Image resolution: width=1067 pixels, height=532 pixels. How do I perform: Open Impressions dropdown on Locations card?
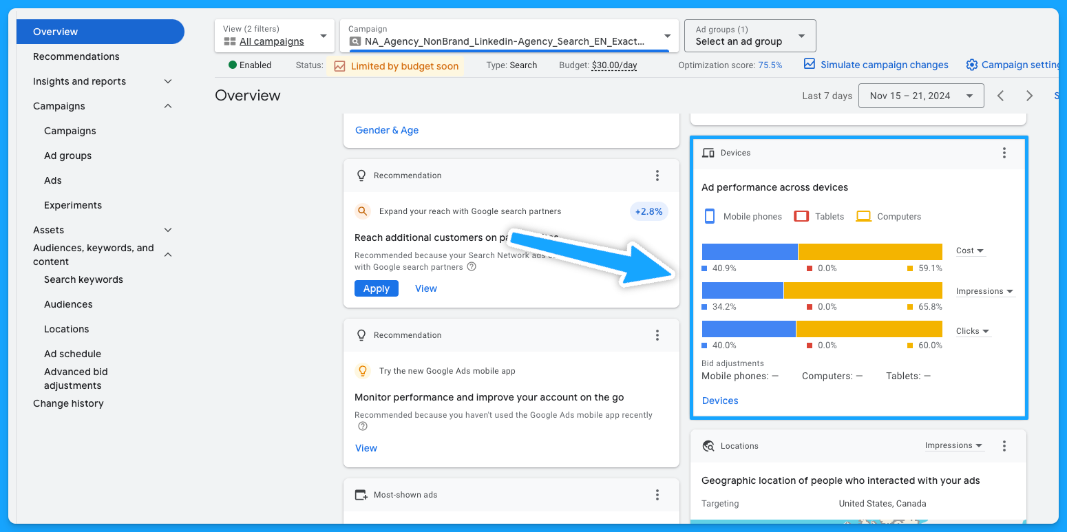[954, 445]
